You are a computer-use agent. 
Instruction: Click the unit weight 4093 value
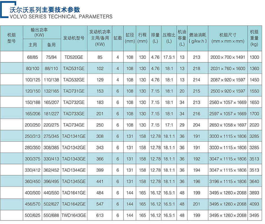point(254,204)
